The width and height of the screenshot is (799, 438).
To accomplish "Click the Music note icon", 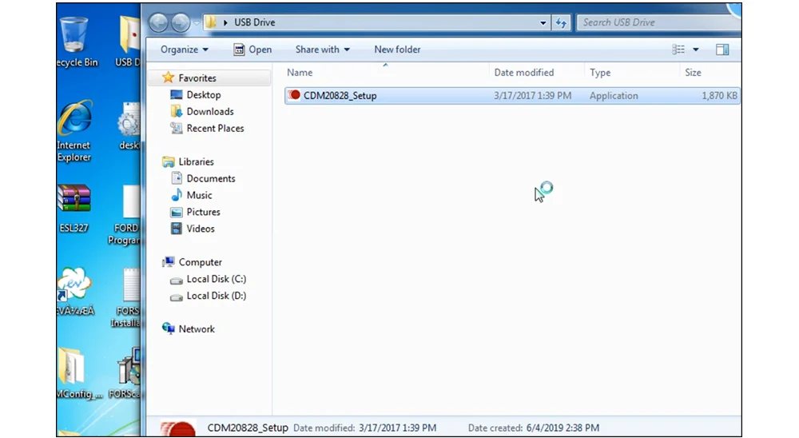I will click(x=177, y=195).
